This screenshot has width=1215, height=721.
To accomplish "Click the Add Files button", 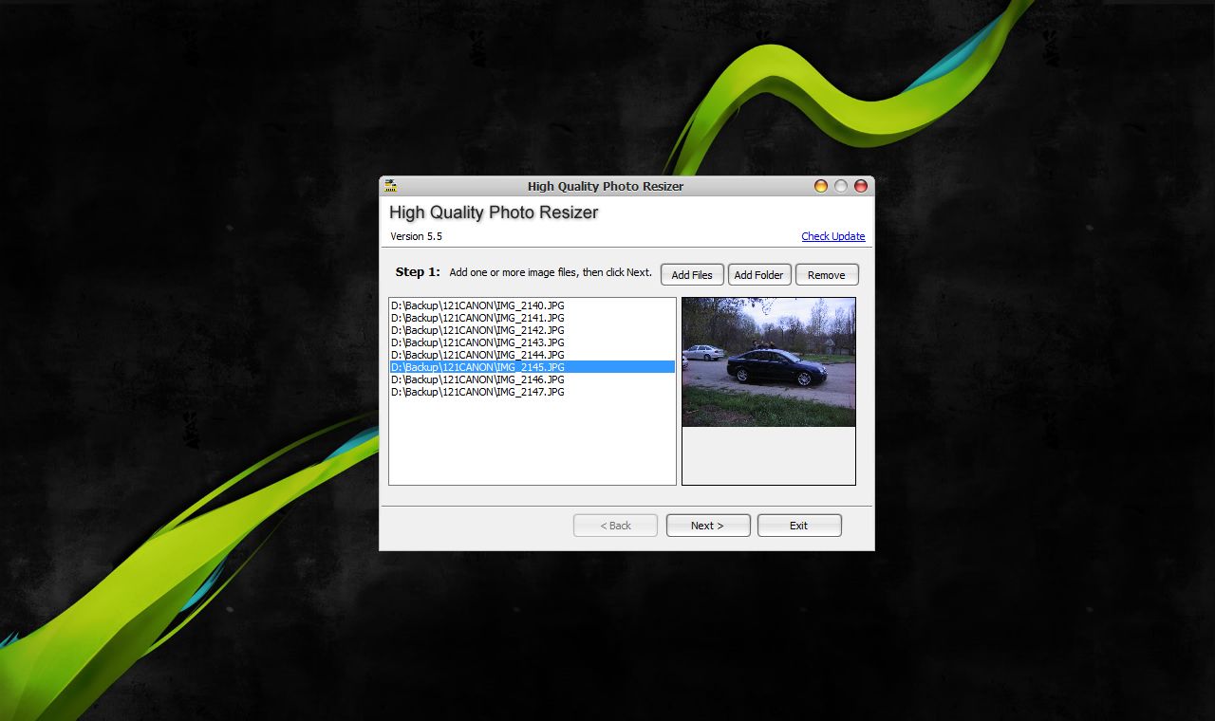I will (x=692, y=275).
